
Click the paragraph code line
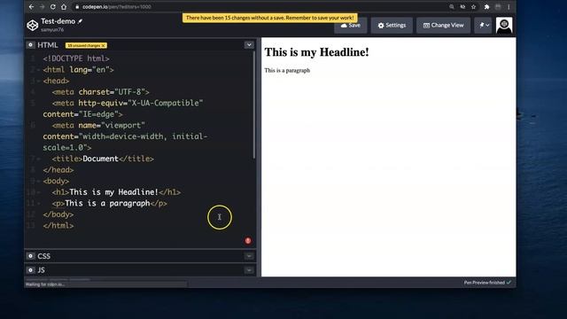(110, 203)
